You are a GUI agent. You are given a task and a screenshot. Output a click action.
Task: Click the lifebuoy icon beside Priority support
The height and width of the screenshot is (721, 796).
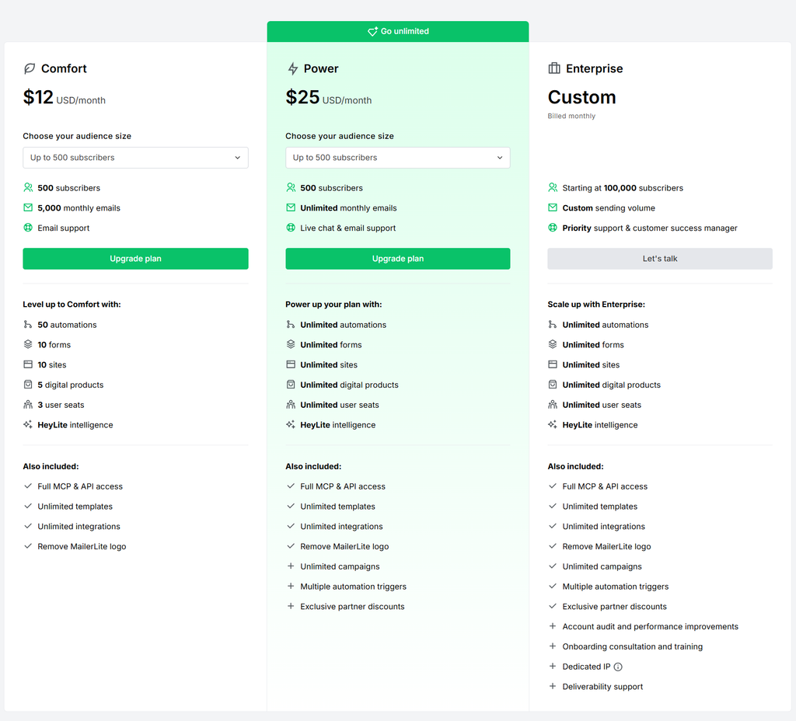point(553,228)
